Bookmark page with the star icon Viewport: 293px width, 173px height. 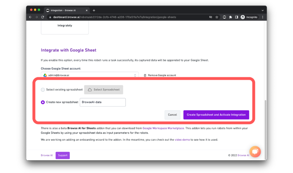pyautogui.click(x=217, y=17)
